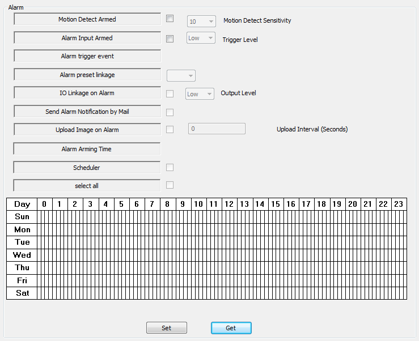Click hour 3 column header

pos(91,204)
